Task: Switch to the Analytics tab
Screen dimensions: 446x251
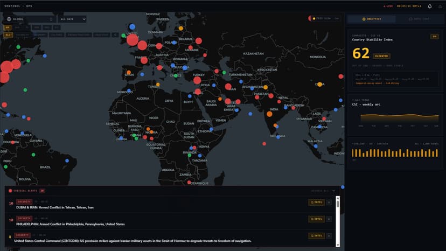Action: click(371, 19)
